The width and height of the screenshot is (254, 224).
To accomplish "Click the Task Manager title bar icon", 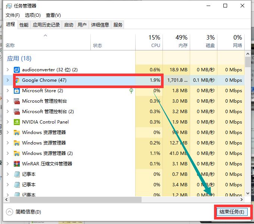I will [9, 6].
